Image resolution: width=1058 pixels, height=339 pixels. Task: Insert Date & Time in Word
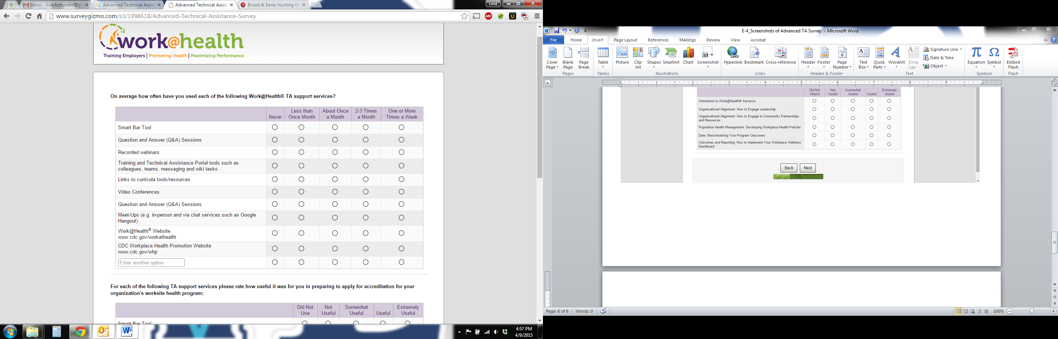coord(938,58)
